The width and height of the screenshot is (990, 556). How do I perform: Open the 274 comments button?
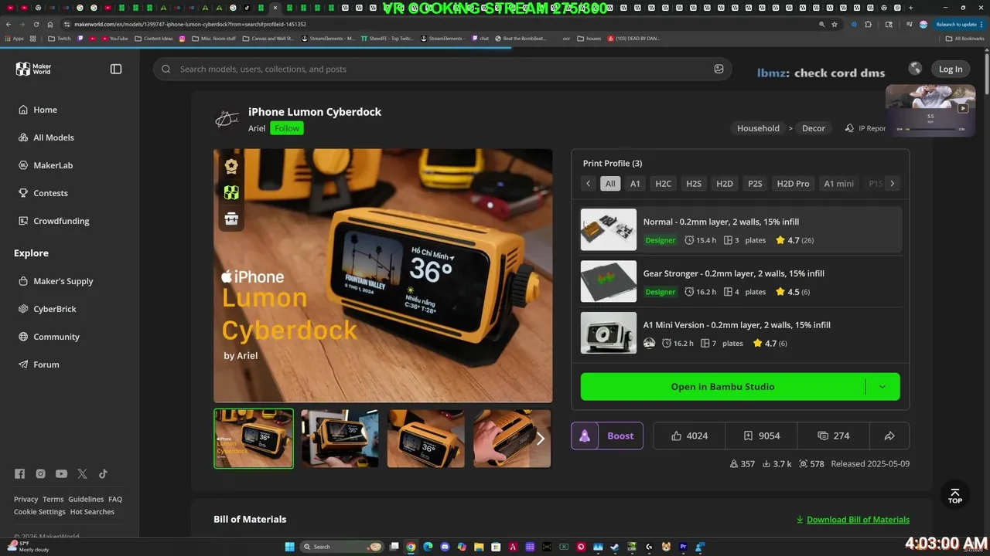(x=833, y=436)
